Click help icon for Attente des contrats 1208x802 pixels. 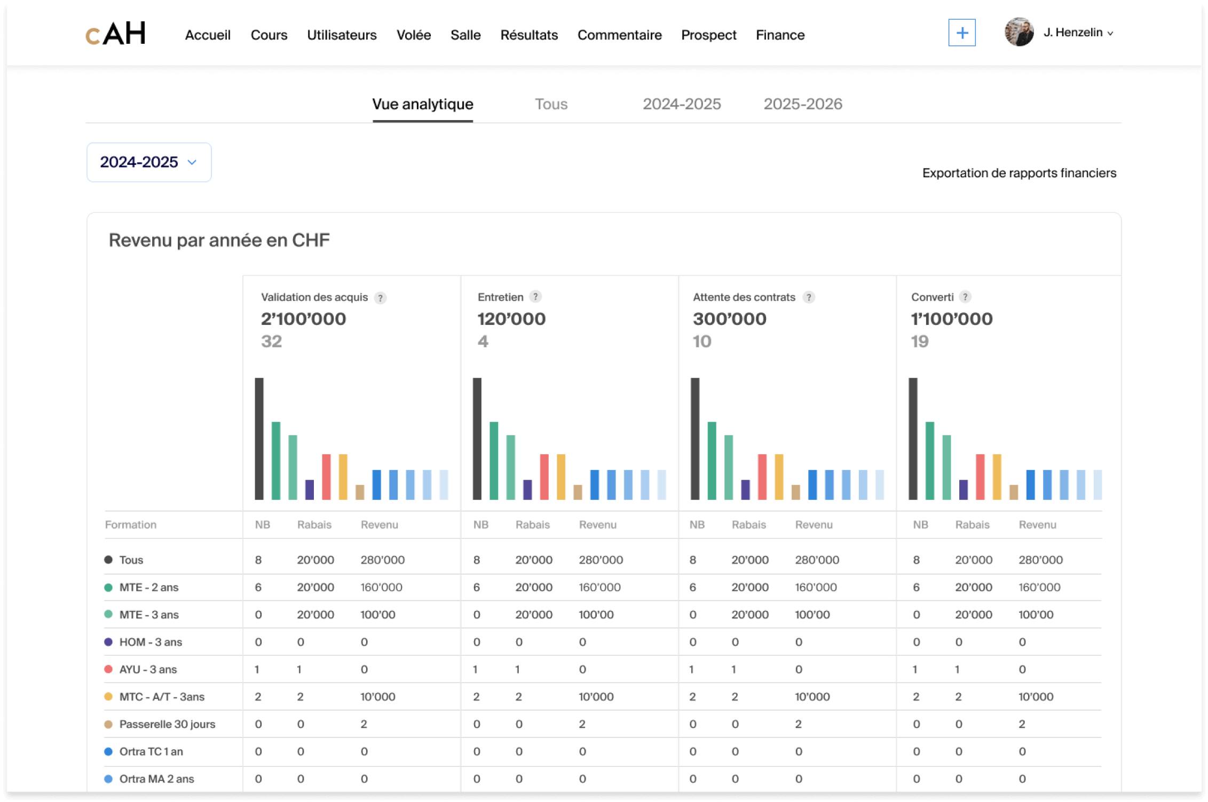pos(809,297)
